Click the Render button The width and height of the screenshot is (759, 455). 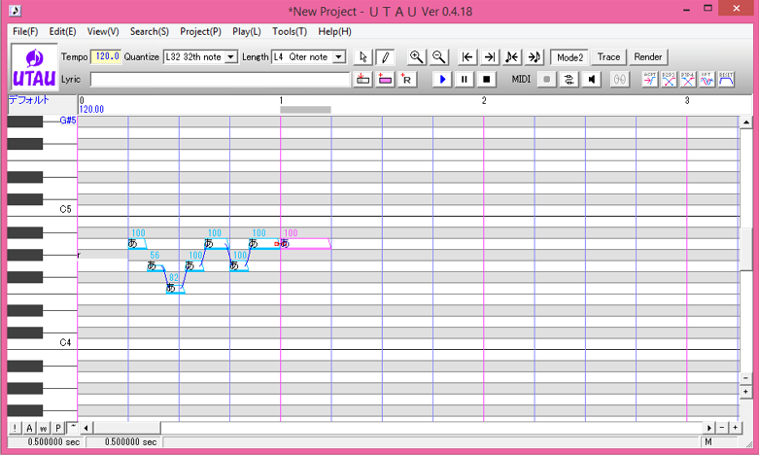coord(647,57)
